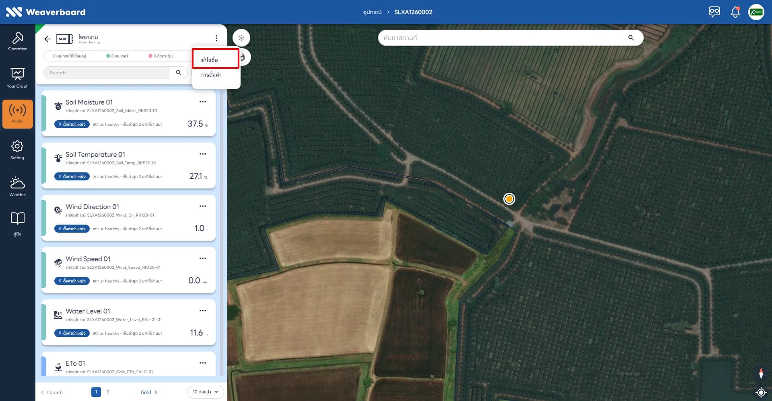Open more options for Wind Speed 01
This screenshot has width=772, height=401.
coord(203,258)
